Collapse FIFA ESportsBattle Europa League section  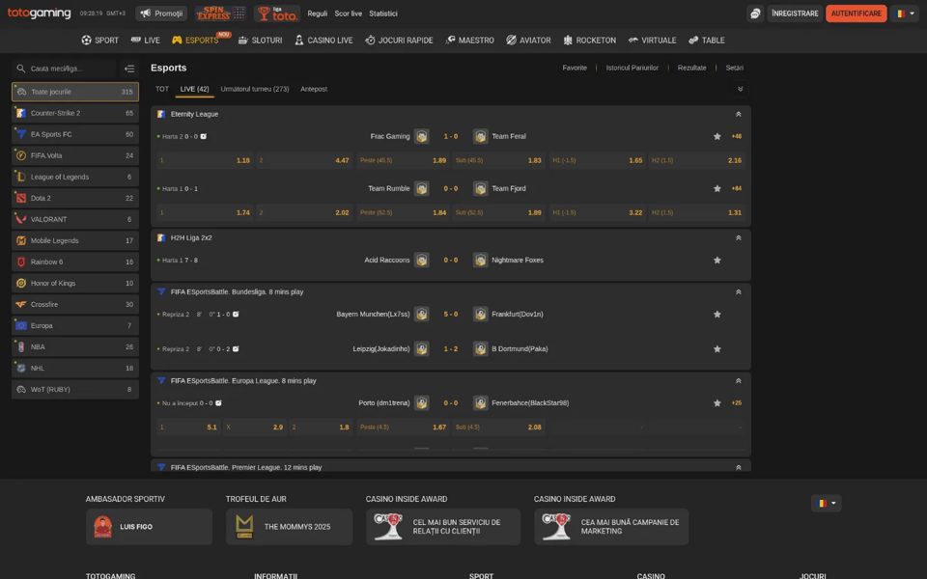739,381
